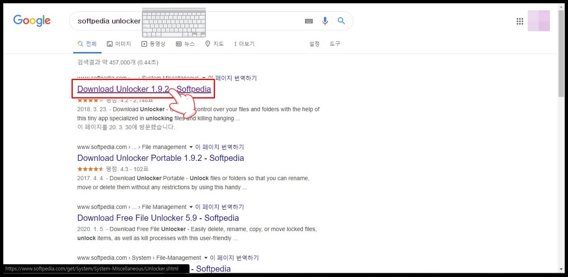Expand dropdown arrow beside System Miscellaneous result
This screenshot has width=568, height=277.
(x=203, y=78)
